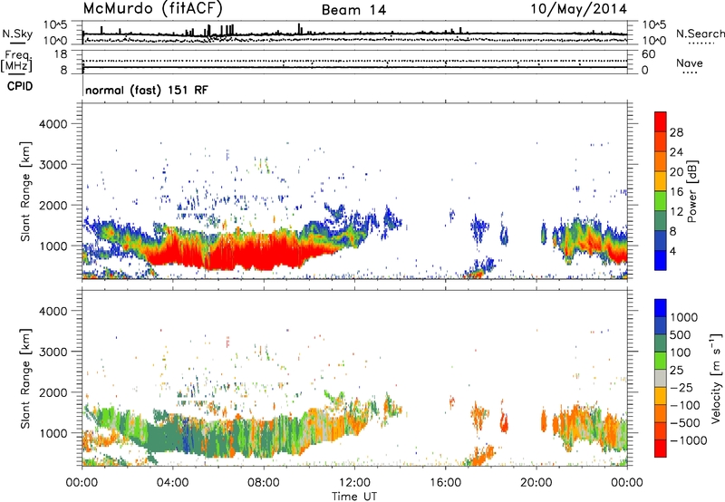Pick the red segment of the power colorbar
The width and height of the screenshot is (725, 502).
tap(661, 121)
